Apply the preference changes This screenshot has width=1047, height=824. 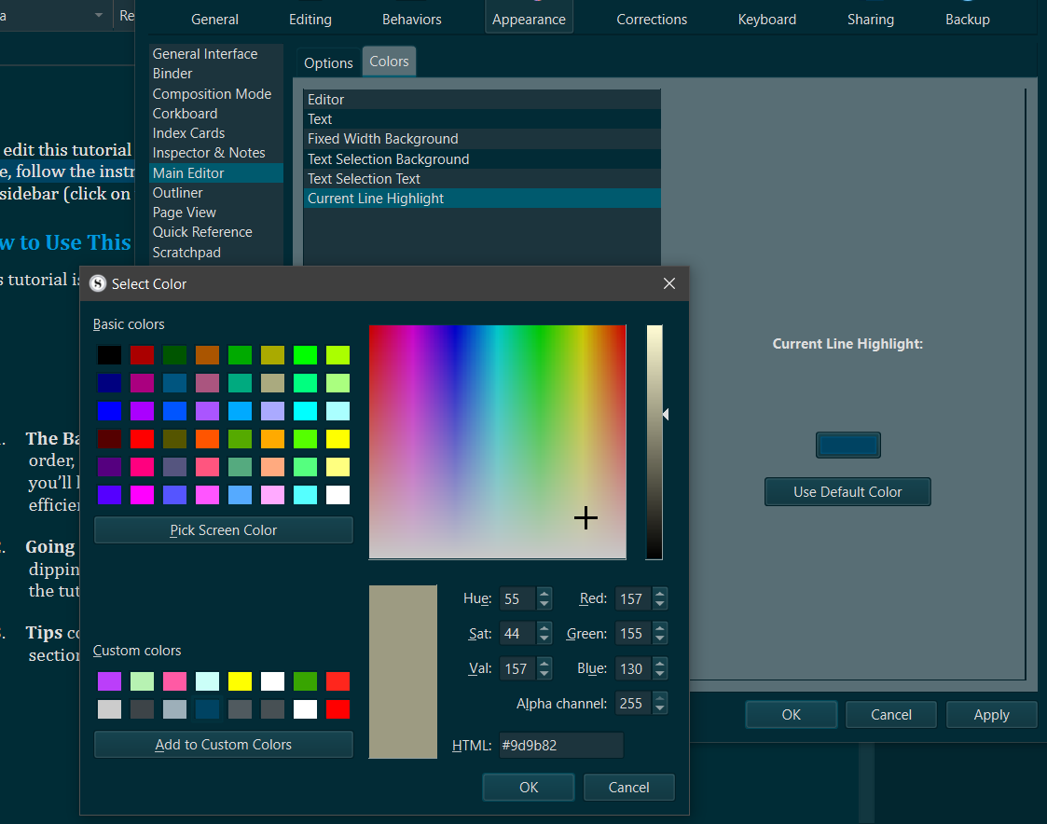[x=992, y=715]
